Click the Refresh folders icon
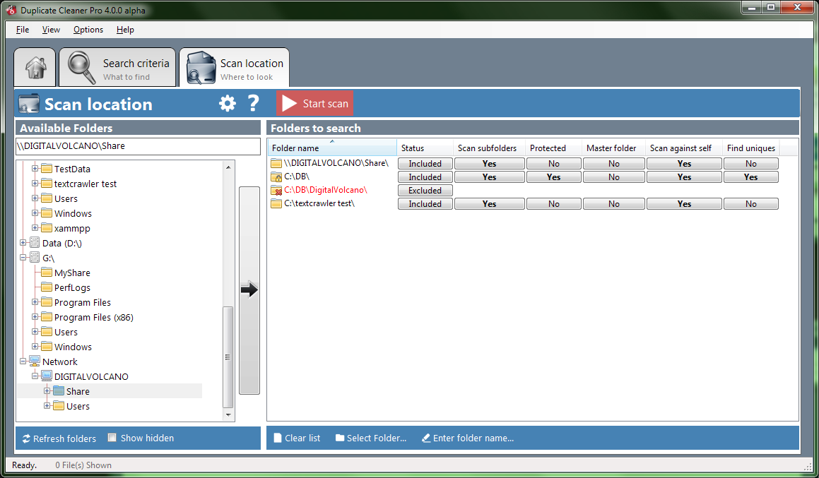 coord(26,438)
